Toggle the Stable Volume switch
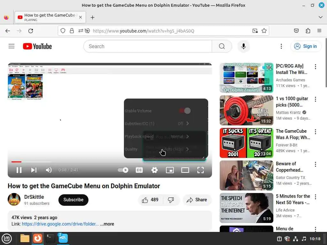This screenshot has height=245, width=327. click(x=185, y=111)
